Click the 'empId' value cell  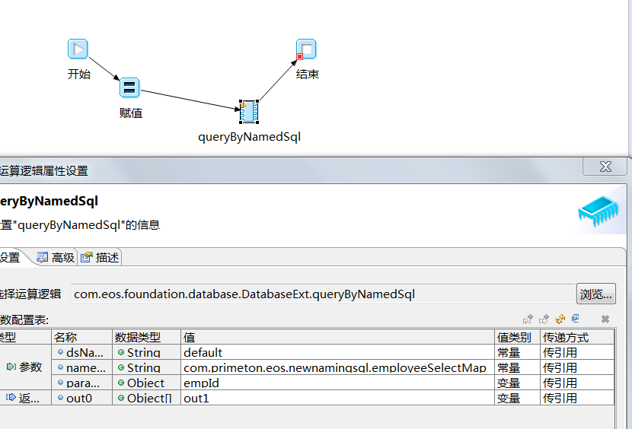click(338, 383)
